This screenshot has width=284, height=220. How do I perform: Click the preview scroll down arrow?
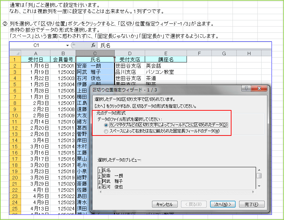pyautogui.click(x=259, y=186)
